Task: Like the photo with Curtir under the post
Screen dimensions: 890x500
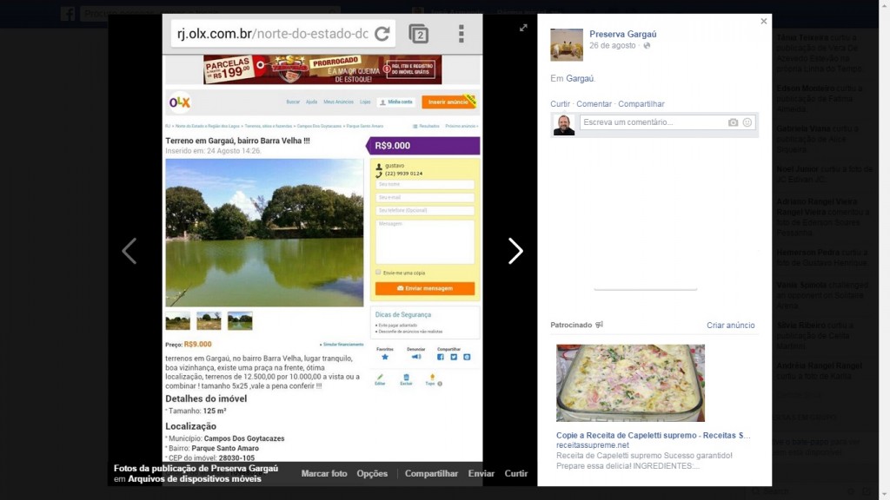Action: pos(560,104)
